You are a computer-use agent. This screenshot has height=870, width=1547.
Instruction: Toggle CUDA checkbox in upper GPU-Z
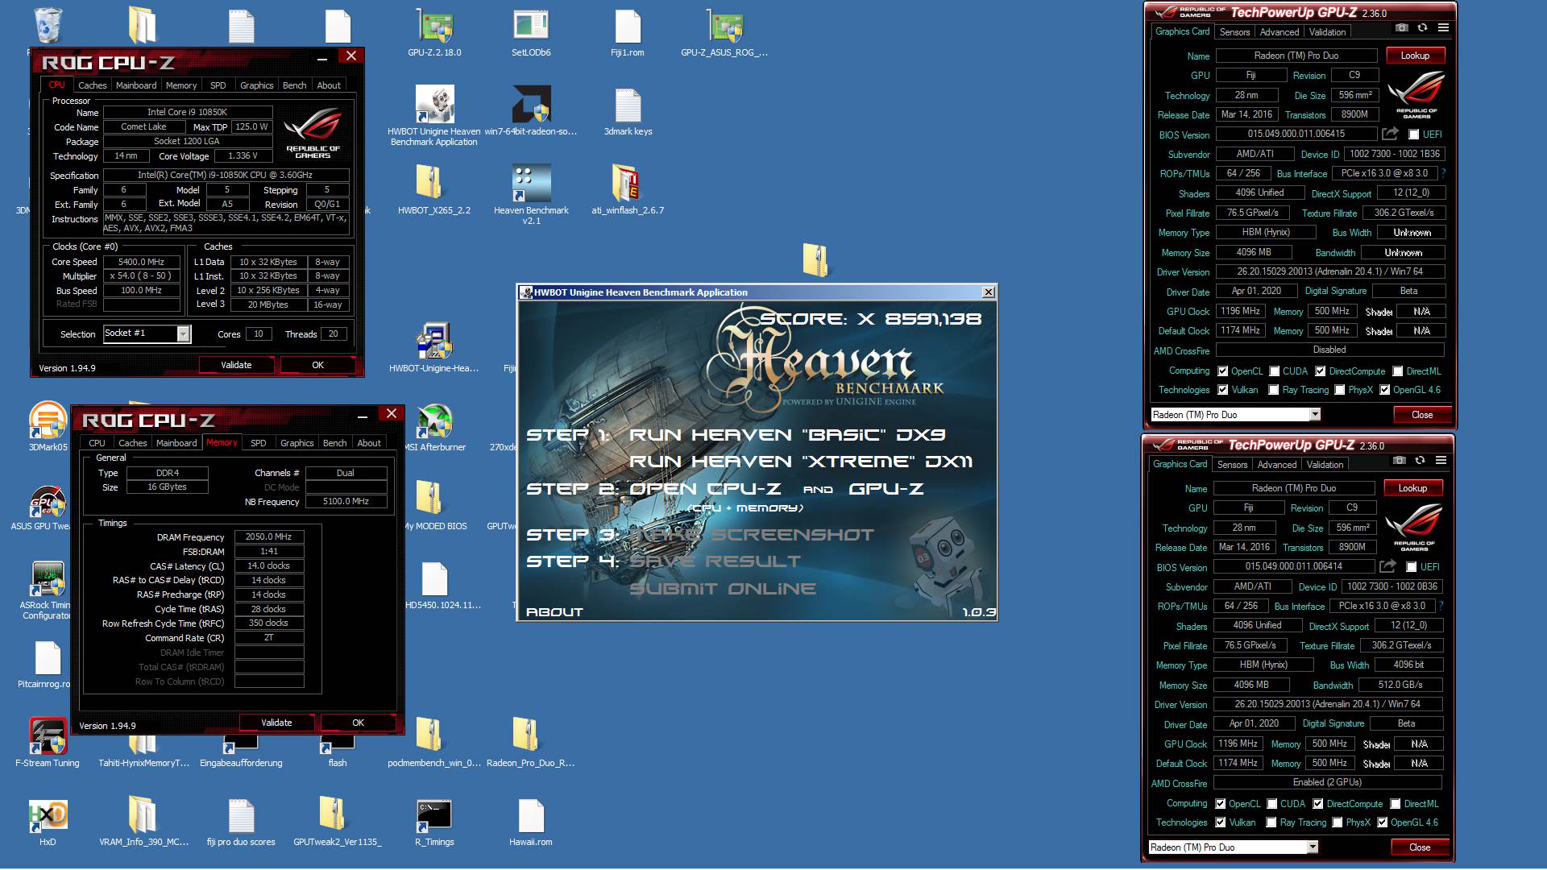click(x=1275, y=371)
